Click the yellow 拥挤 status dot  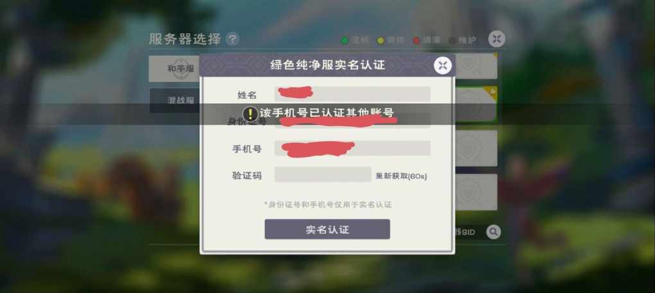coord(381,40)
